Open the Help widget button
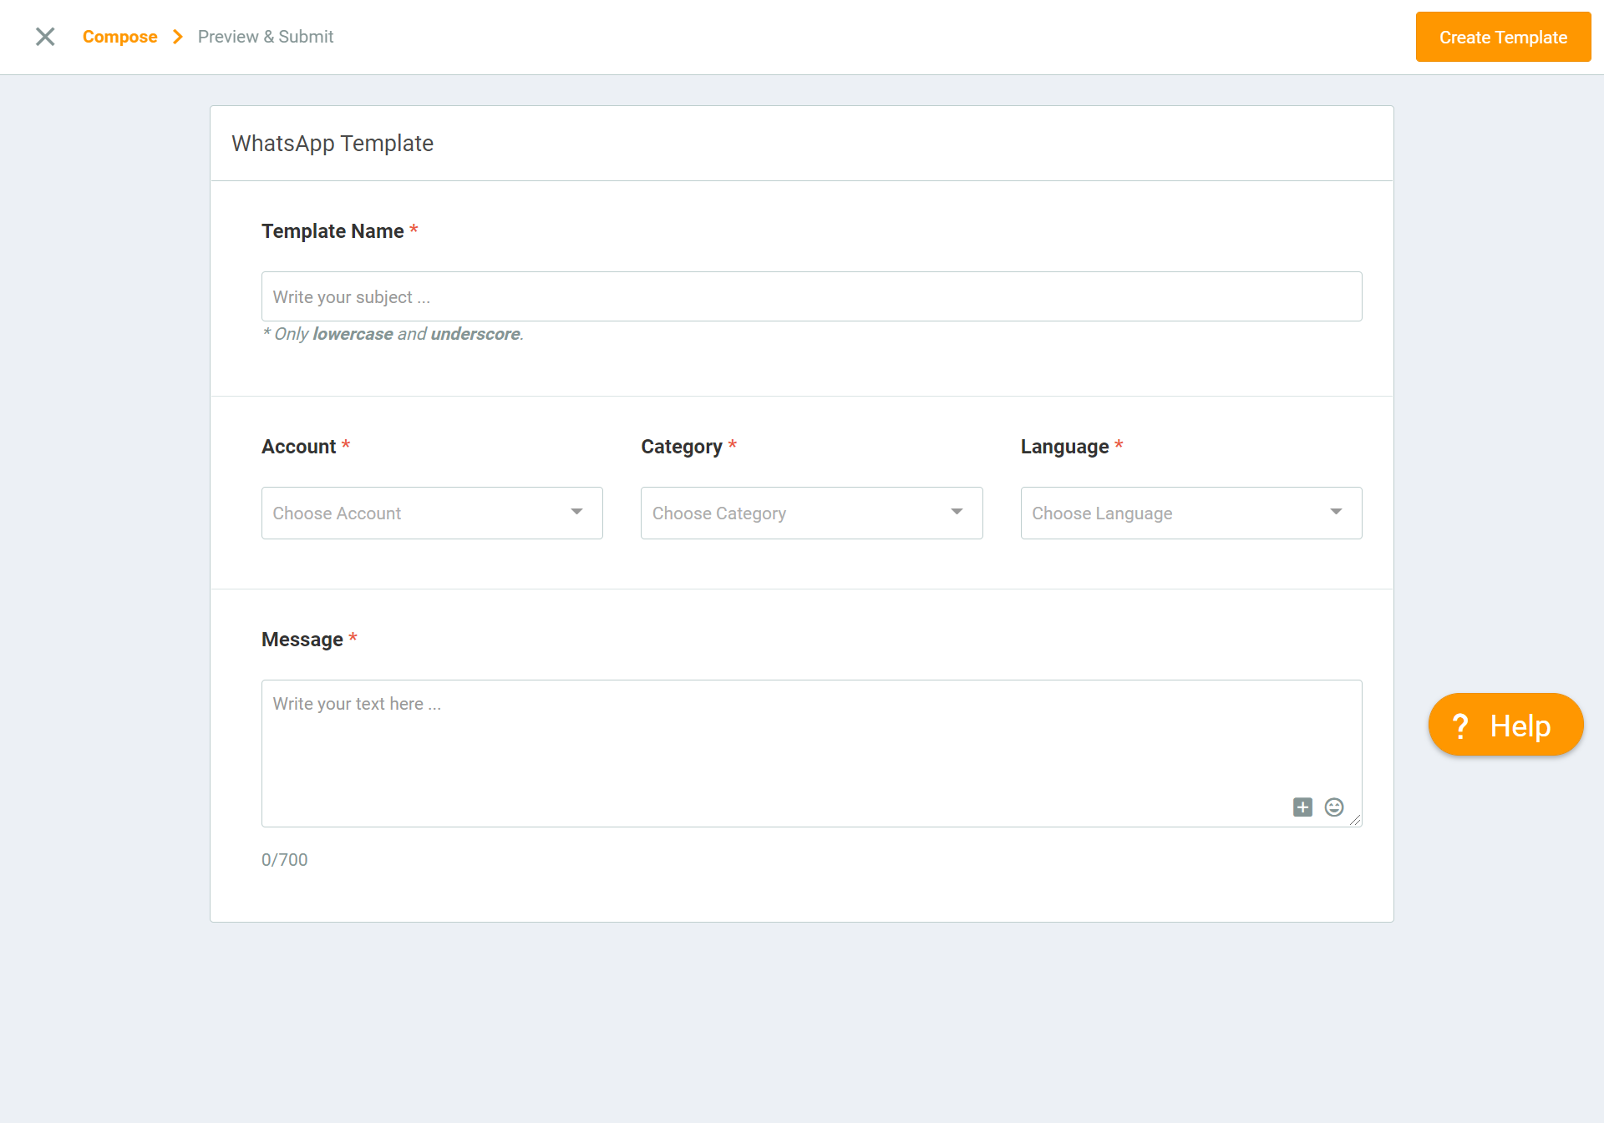Screen dimensions: 1604x1123 point(1505,725)
